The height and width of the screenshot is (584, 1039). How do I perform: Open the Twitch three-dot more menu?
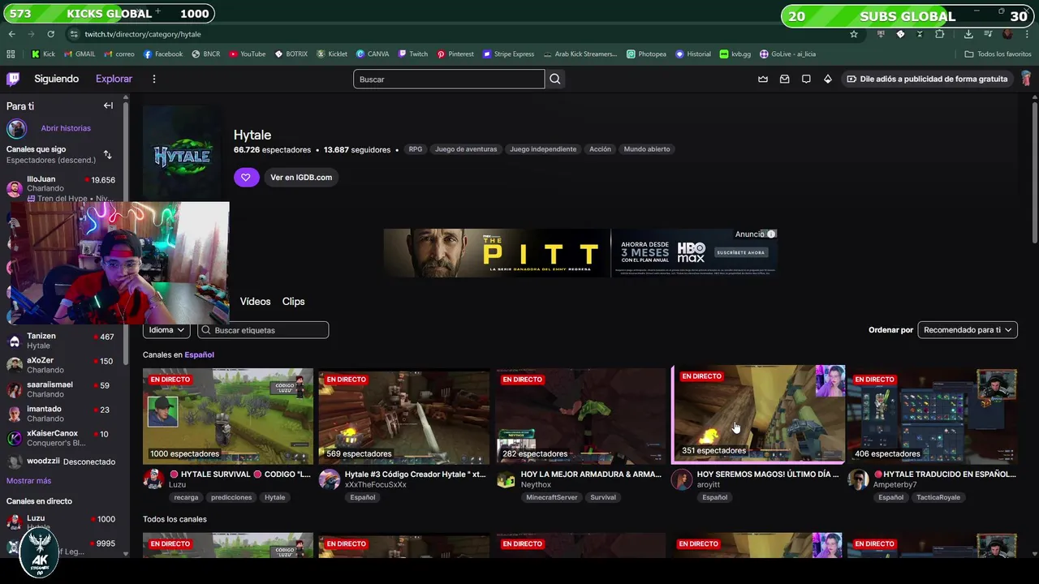pos(153,79)
